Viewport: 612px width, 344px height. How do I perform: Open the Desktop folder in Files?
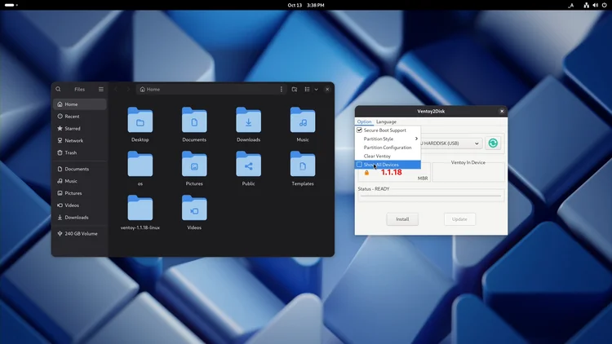140,120
